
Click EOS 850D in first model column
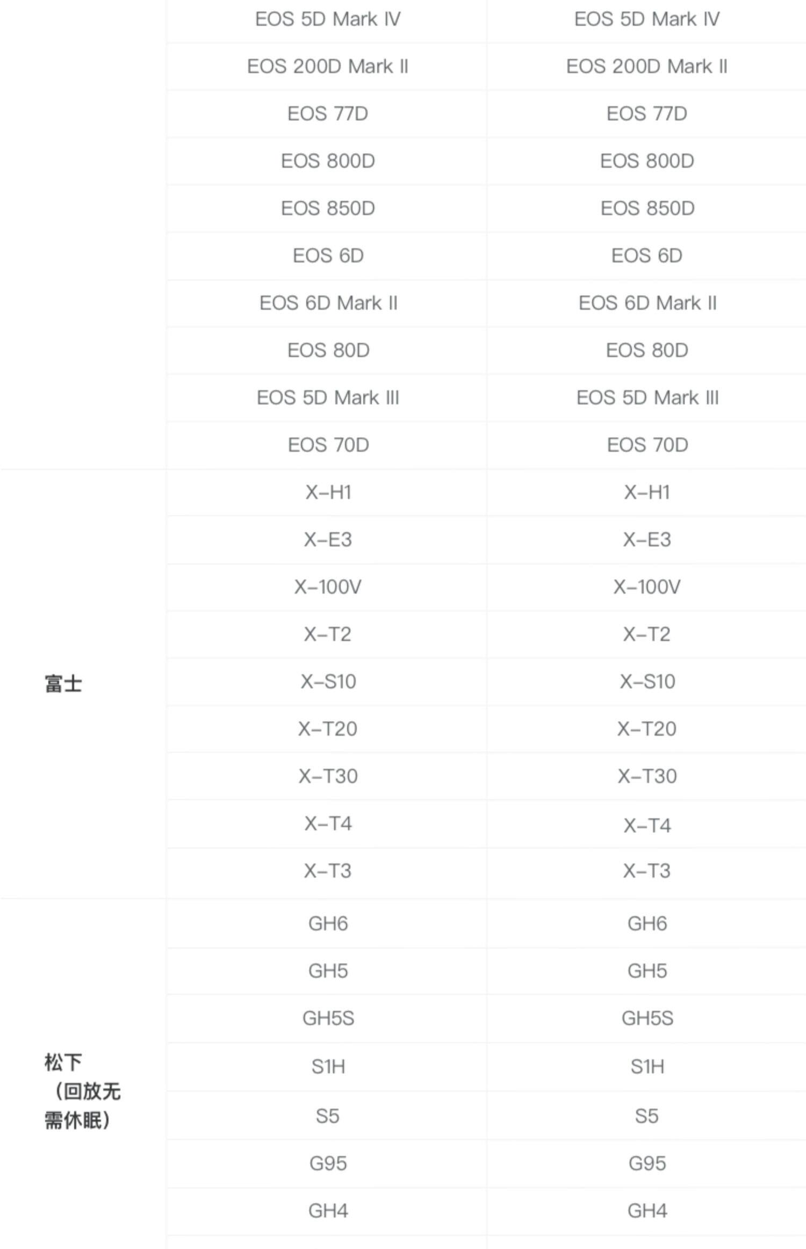point(328,209)
